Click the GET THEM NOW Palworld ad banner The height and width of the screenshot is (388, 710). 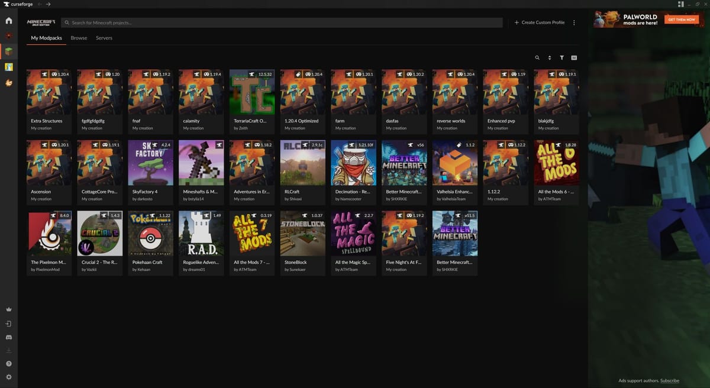point(682,19)
